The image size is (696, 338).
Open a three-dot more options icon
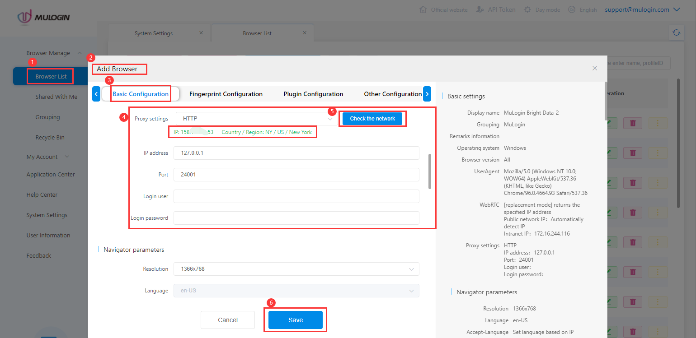(658, 123)
